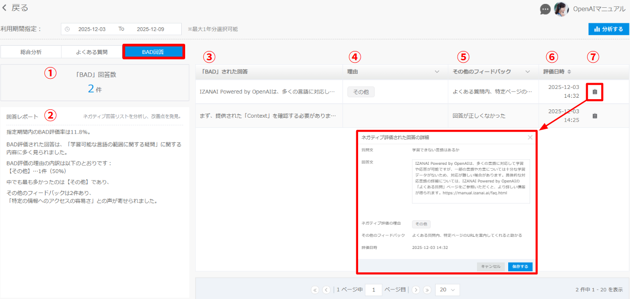This screenshot has height=299, width=630.
Task: Select the BAD回答 tab
Action: tap(153, 52)
